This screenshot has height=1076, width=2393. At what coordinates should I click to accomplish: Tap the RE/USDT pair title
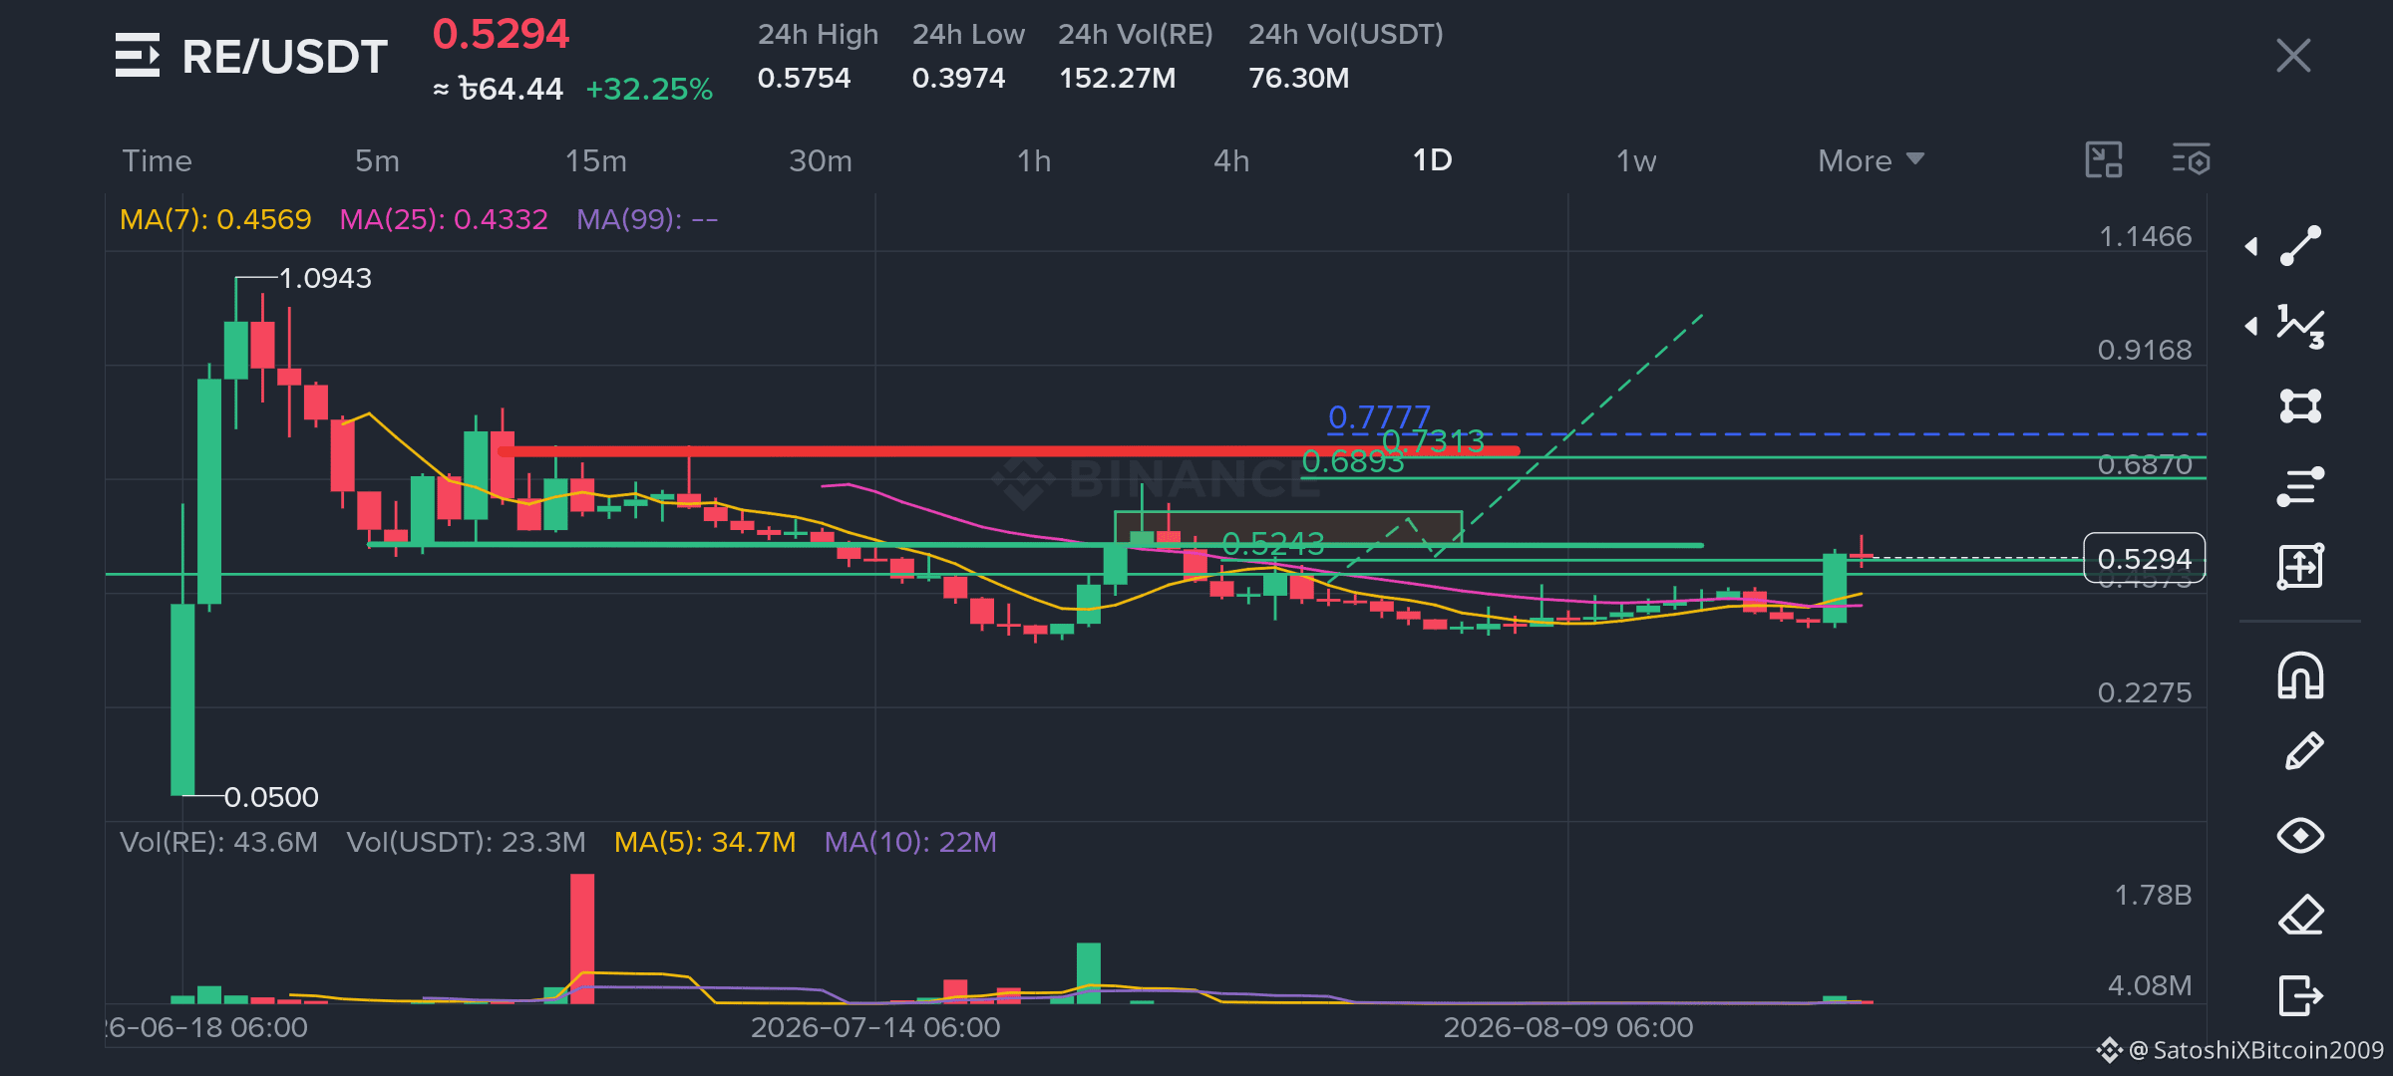pos(284,56)
